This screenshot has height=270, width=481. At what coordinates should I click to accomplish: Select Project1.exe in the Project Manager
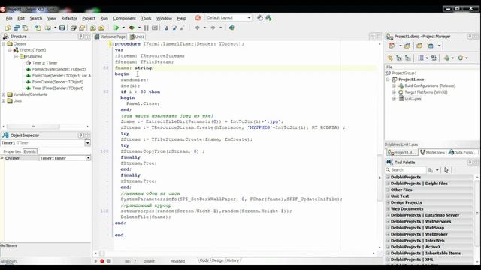coord(411,79)
